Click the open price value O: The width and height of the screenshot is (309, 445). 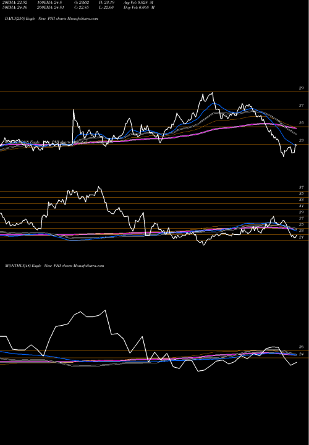[82, 2]
